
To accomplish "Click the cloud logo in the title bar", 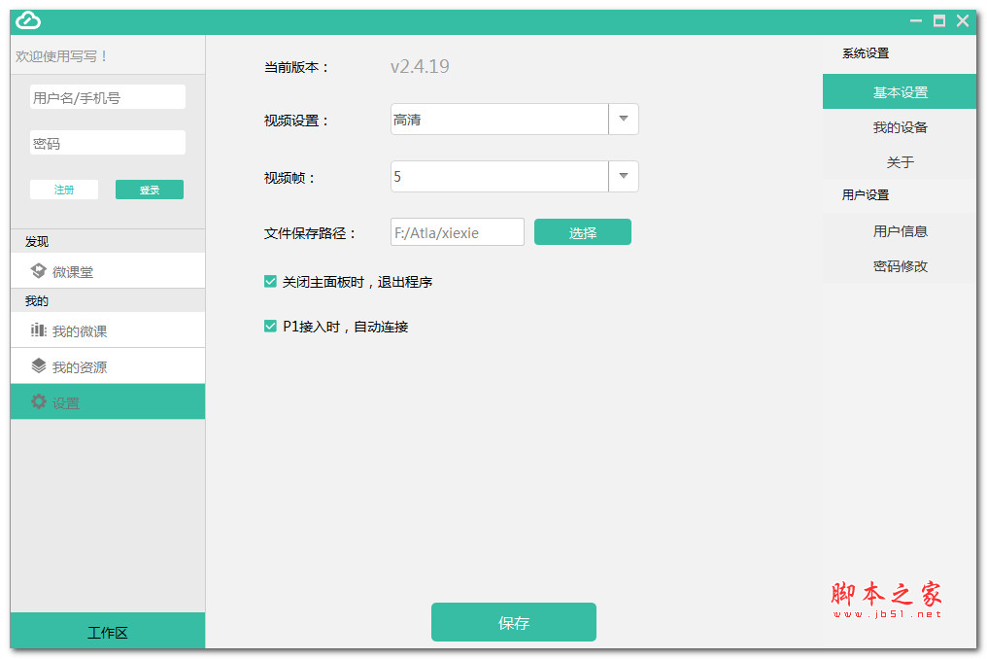I will [27, 19].
